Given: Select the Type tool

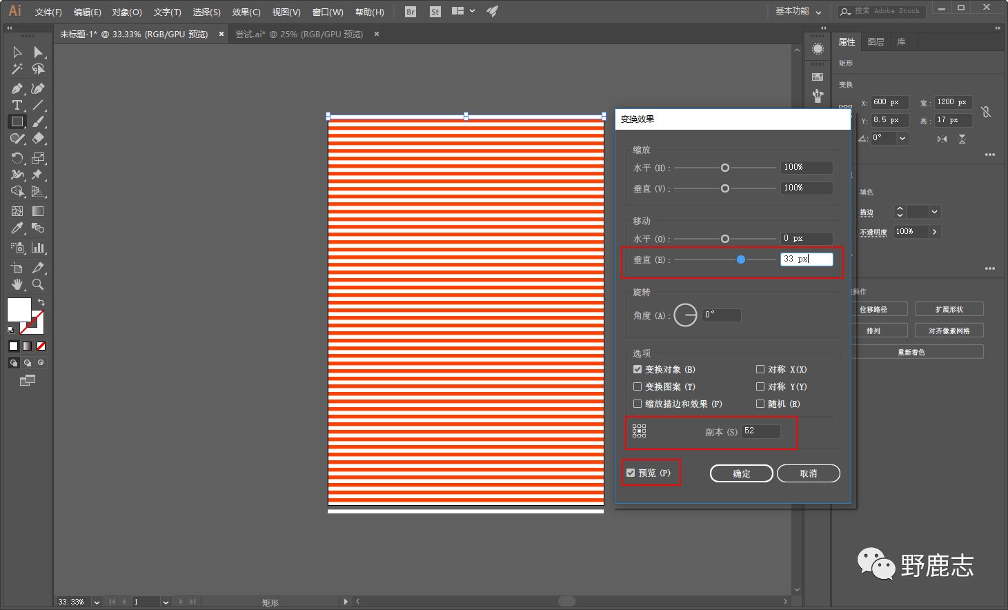Looking at the screenshot, I should pyautogui.click(x=17, y=105).
